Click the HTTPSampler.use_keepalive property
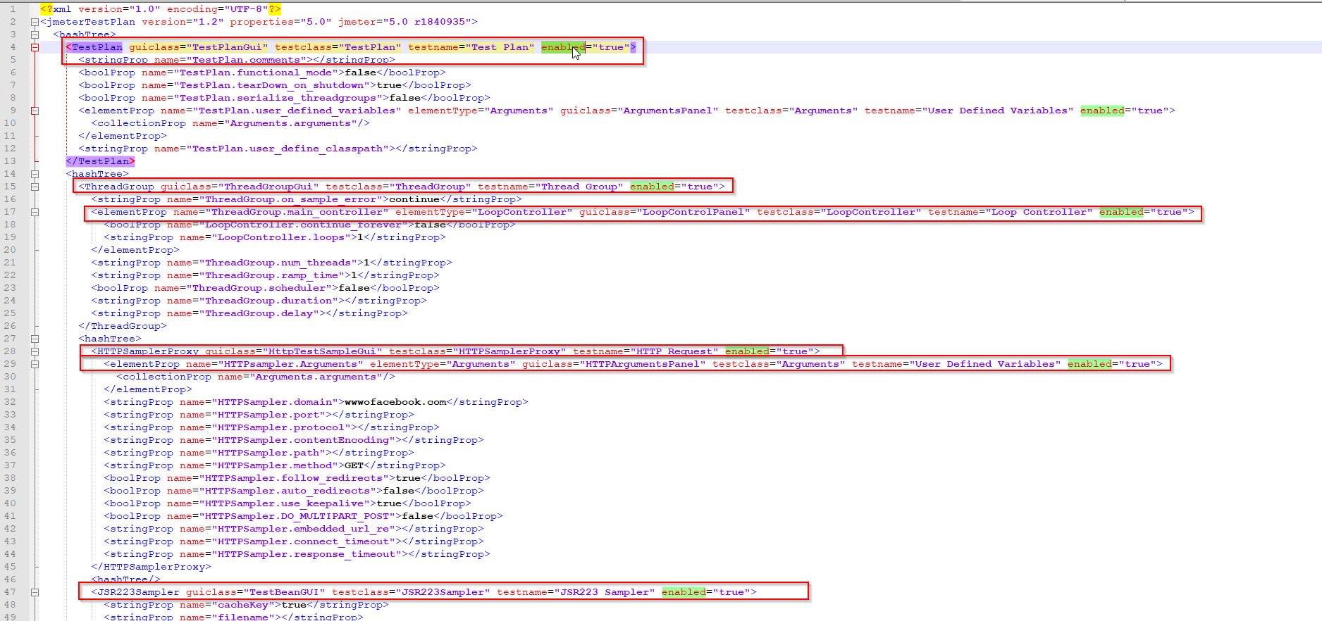This screenshot has width=1322, height=621. click(x=288, y=503)
